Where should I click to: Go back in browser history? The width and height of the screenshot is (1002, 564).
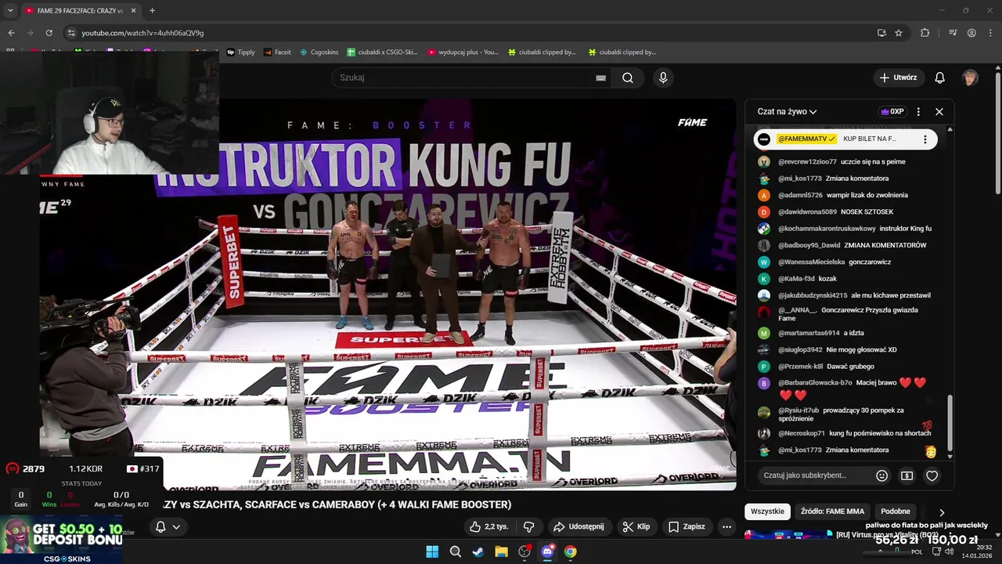(x=11, y=33)
